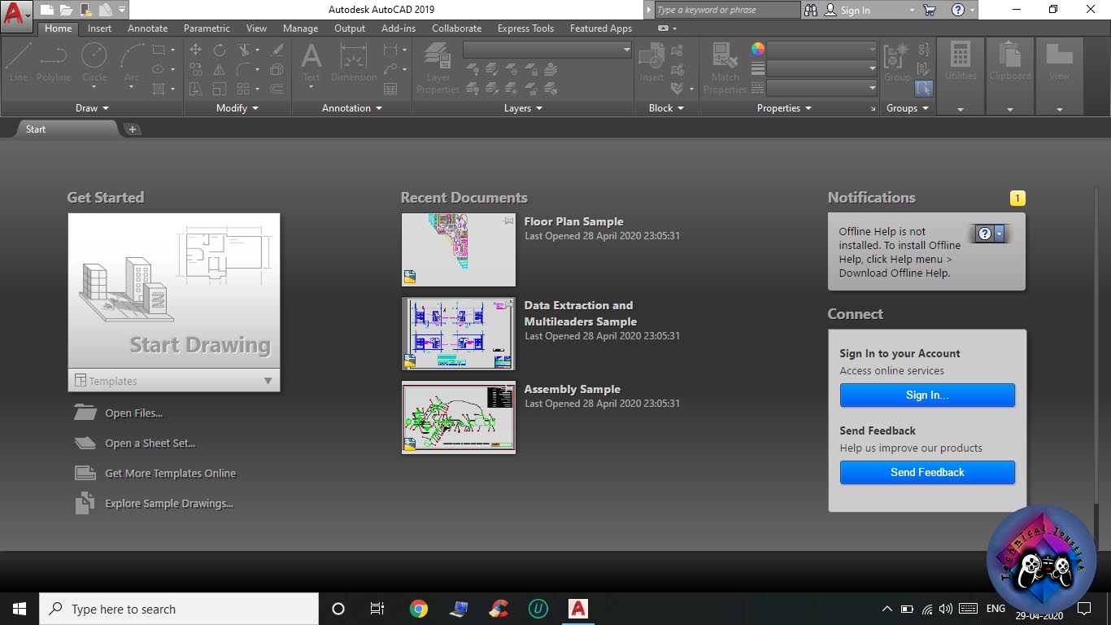This screenshot has width=1111, height=625.
Task: Click the Start Drawing tile
Action: click(x=174, y=291)
